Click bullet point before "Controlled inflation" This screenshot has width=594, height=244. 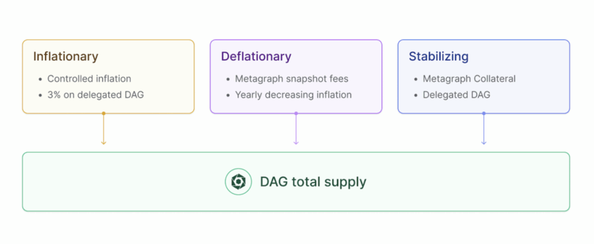tap(39, 79)
